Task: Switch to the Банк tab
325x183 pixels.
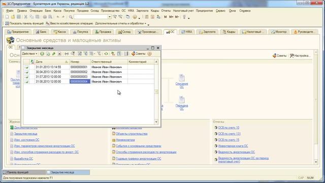Action: point(41,32)
